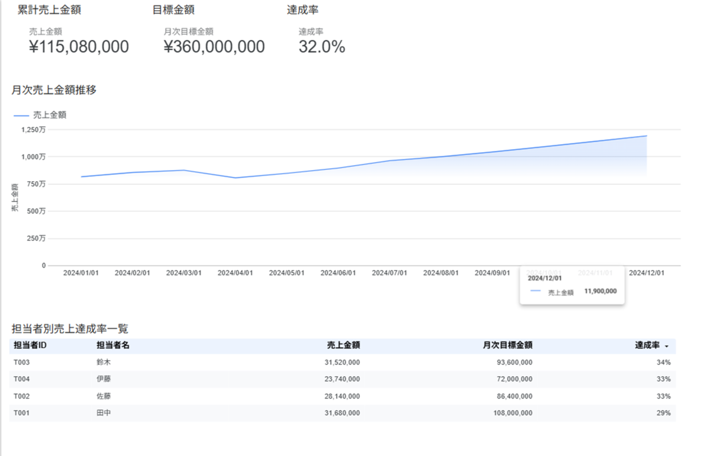Viewport: 710px width, 456px height.
Task: Select the T001 cell in the table
Action: pos(21,413)
